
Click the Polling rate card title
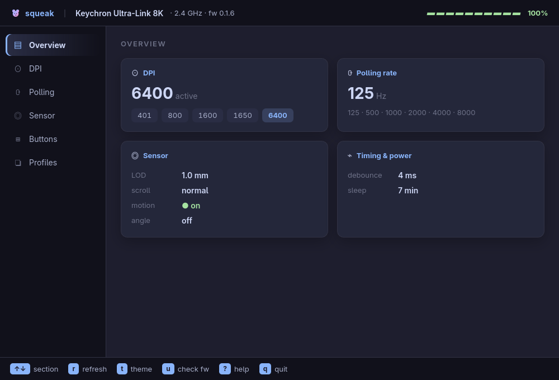(x=376, y=73)
